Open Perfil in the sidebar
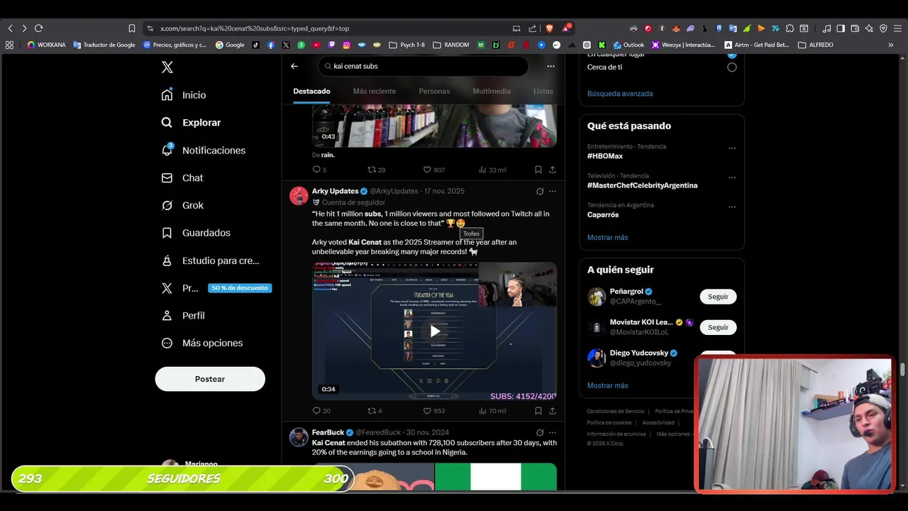 pos(183,315)
